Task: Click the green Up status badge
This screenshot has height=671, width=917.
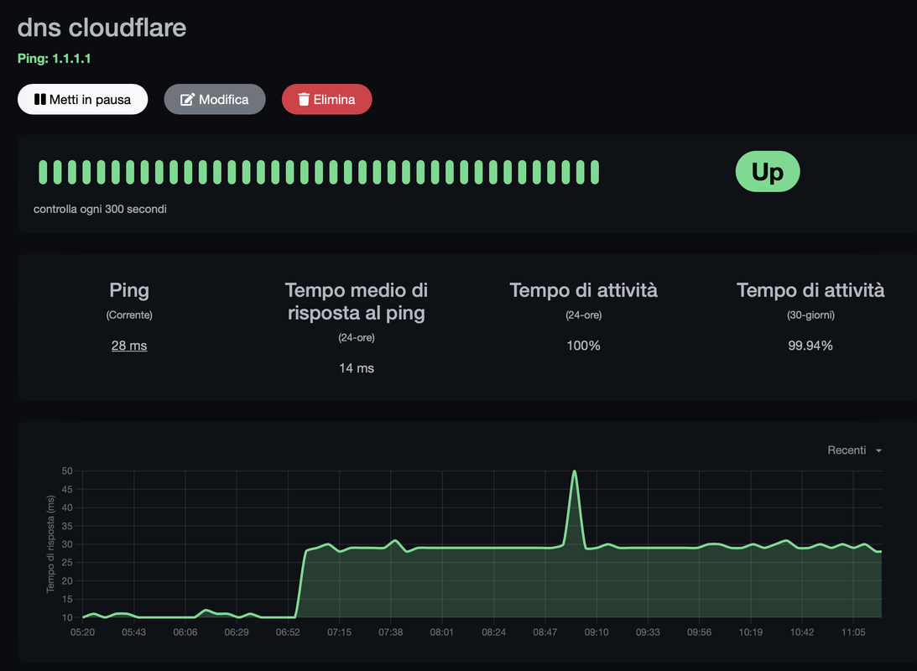Action: pos(768,171)
